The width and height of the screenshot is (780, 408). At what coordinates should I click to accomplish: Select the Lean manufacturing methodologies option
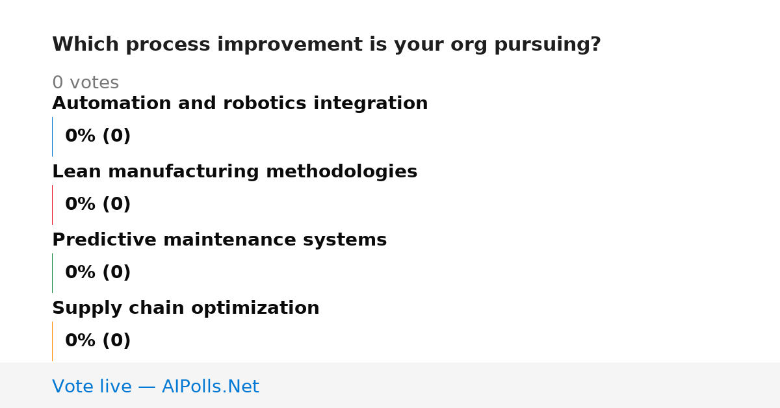tap(235, 172)
